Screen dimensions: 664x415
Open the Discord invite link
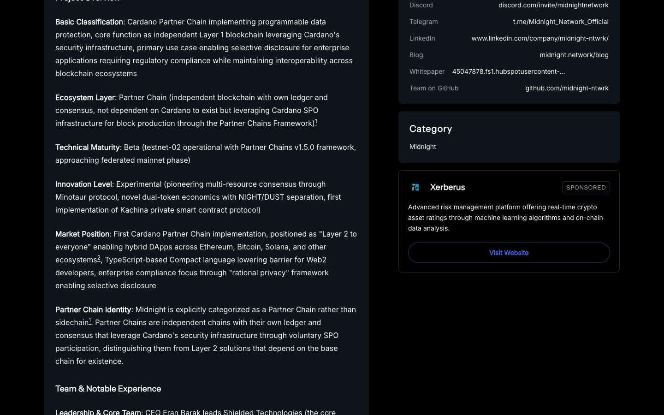[x=553, y=5]
